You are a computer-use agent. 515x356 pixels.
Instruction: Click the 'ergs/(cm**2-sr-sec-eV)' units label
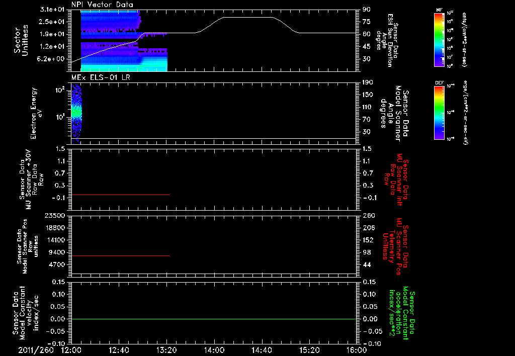pos(465,113)
